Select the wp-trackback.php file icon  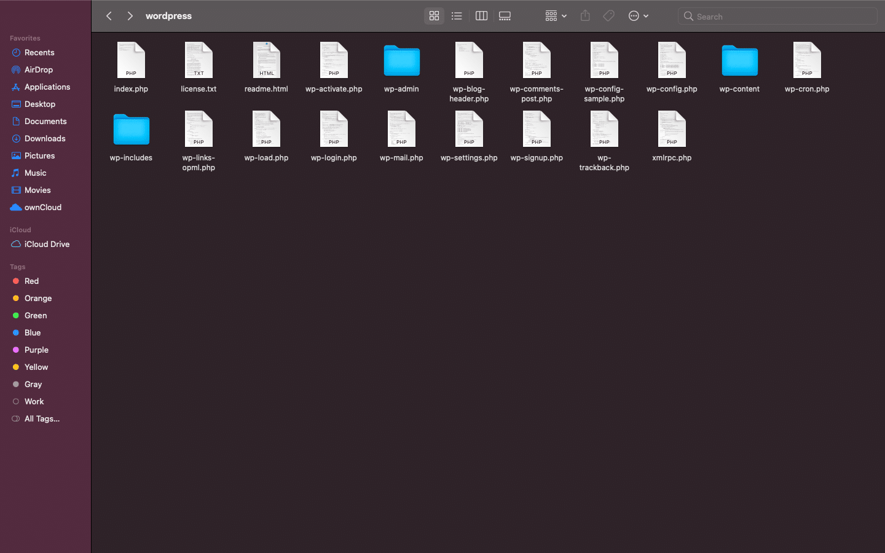(x=604, y=129)
